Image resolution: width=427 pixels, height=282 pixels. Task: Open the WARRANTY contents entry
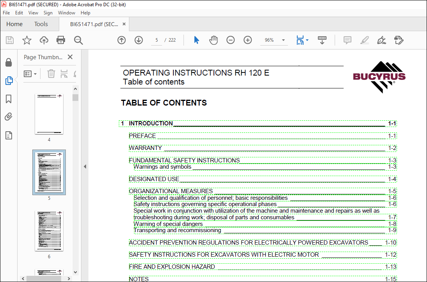point(263,148)
